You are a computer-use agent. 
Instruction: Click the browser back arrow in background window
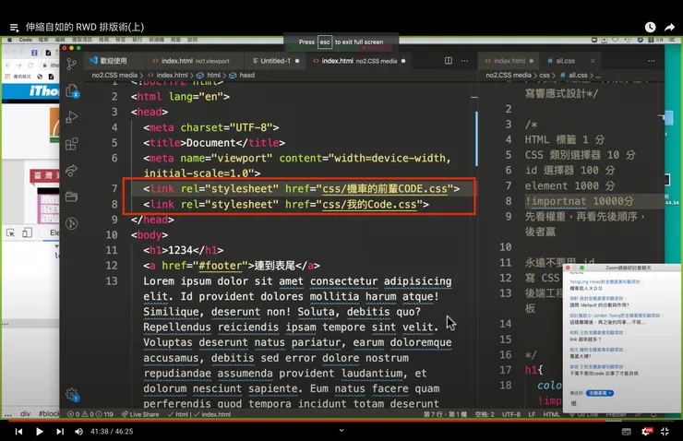tap(7, 66)
